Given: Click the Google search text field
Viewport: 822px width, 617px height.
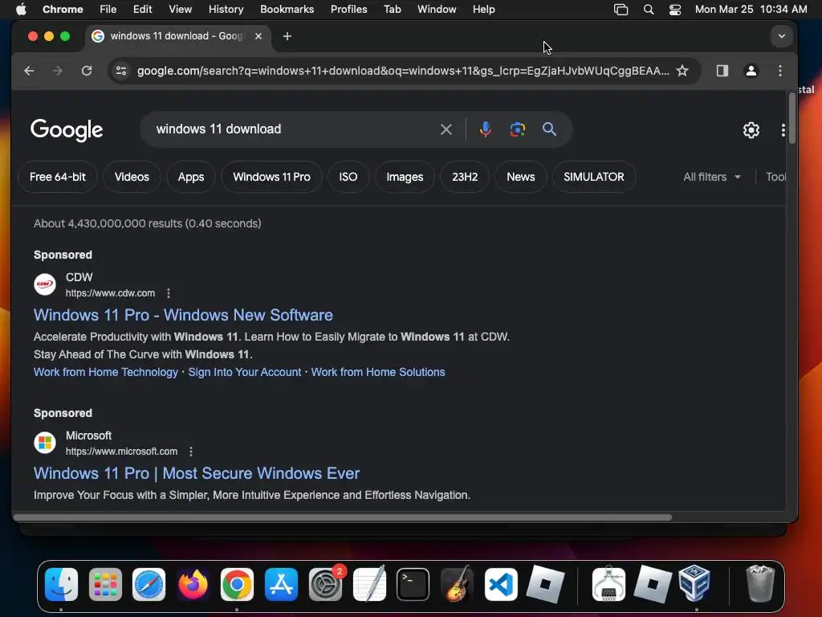Looking at the screenshot, I should coord(294,129).
